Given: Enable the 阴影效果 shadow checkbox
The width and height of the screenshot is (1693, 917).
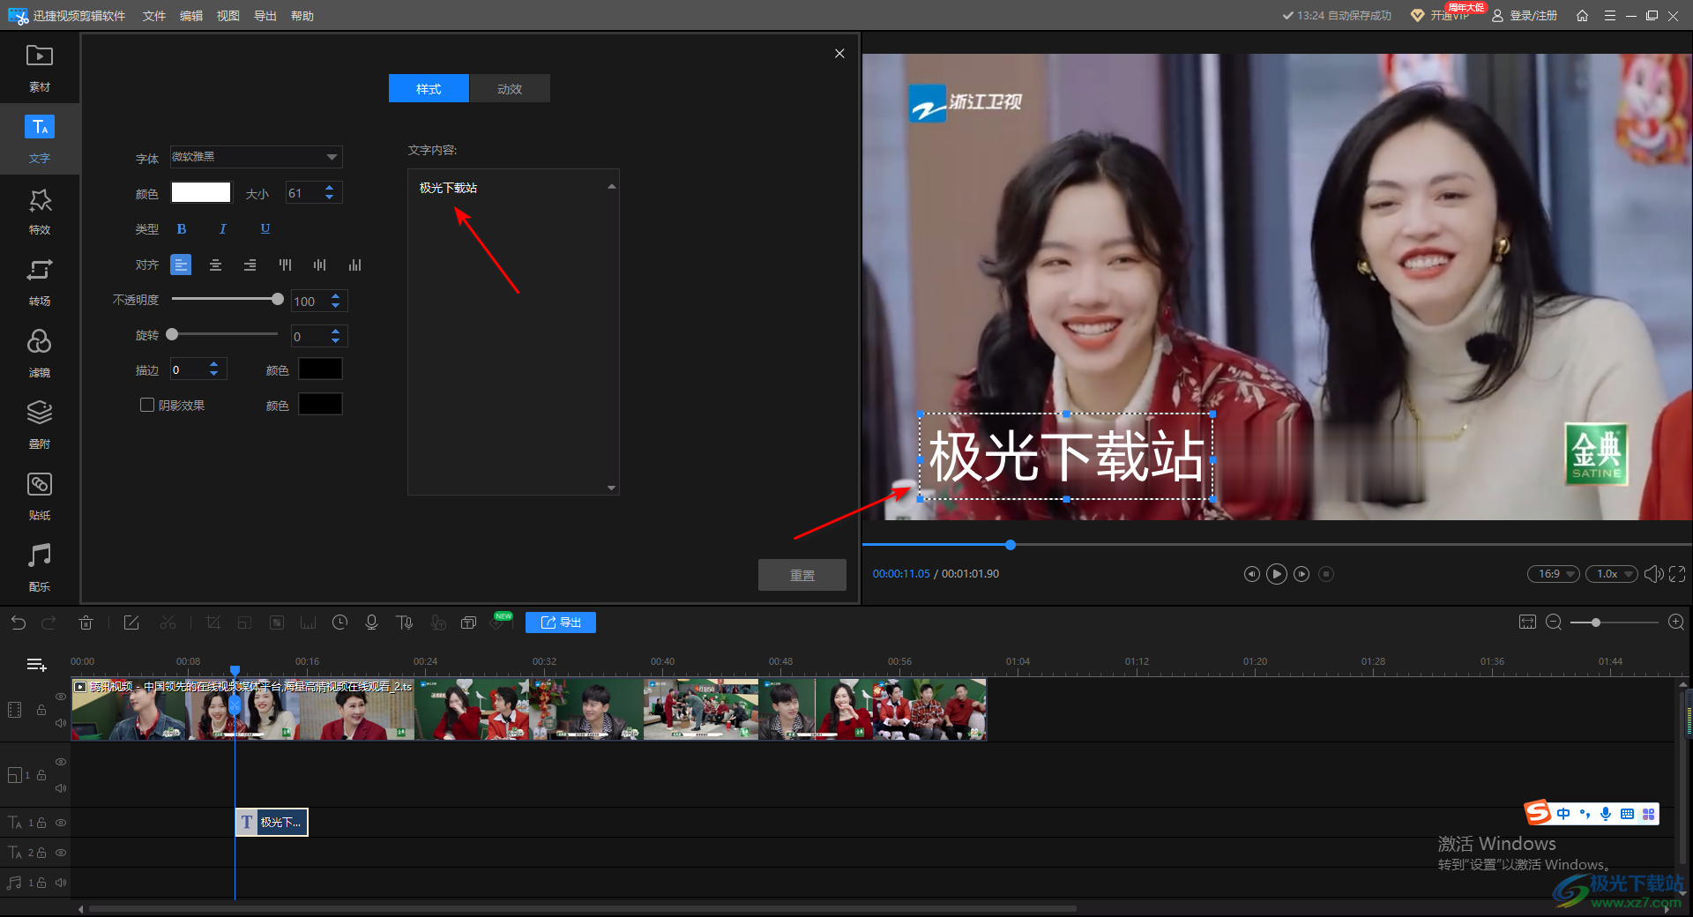Looking at the screenshot, I should pyautogui.click(x=147, y=405).
